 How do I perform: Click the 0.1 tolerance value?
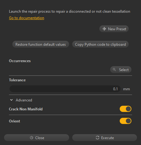click(115, 89)
